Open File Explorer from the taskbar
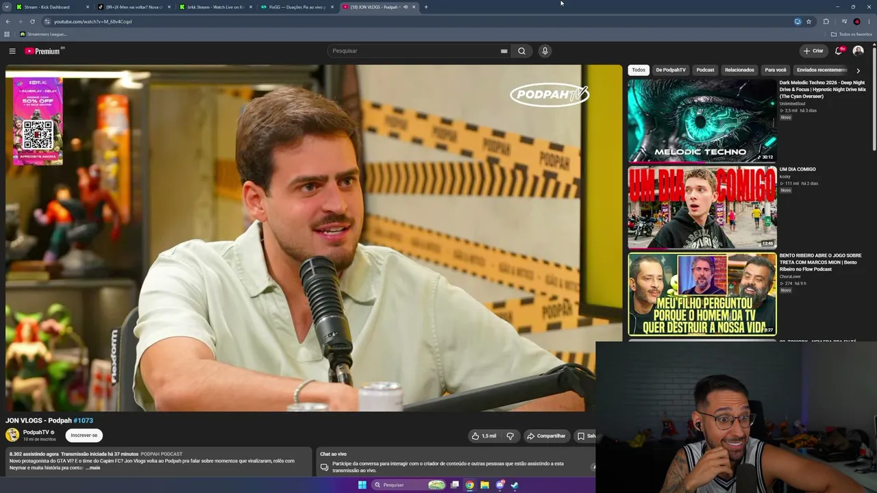Screen dimensions: 877x493 484,485
